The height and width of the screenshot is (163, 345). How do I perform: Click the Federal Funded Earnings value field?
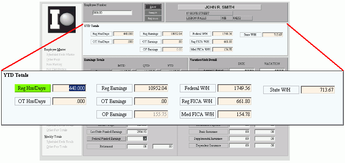click(137, 138)
